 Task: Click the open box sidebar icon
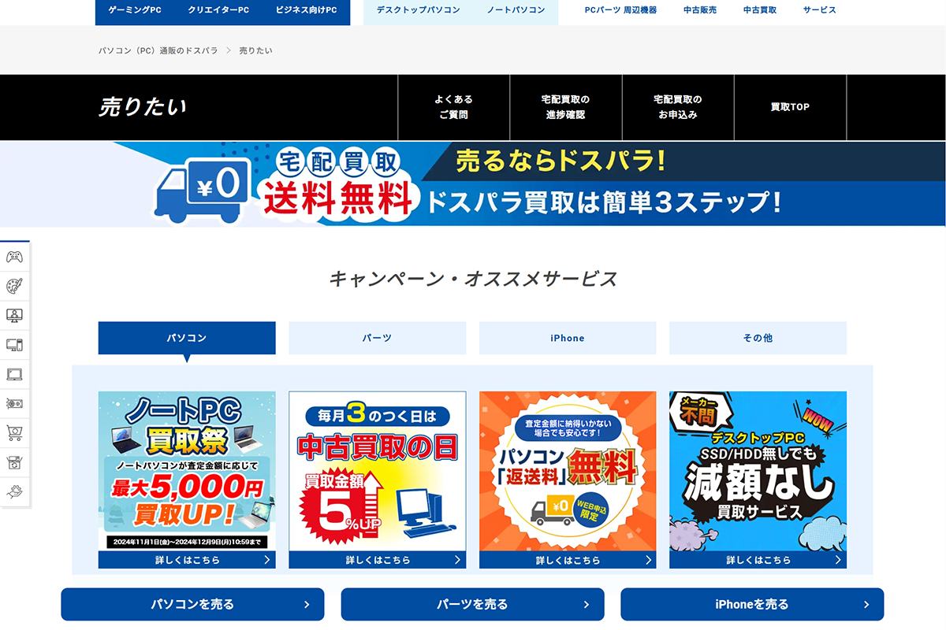tap(14, 462)
